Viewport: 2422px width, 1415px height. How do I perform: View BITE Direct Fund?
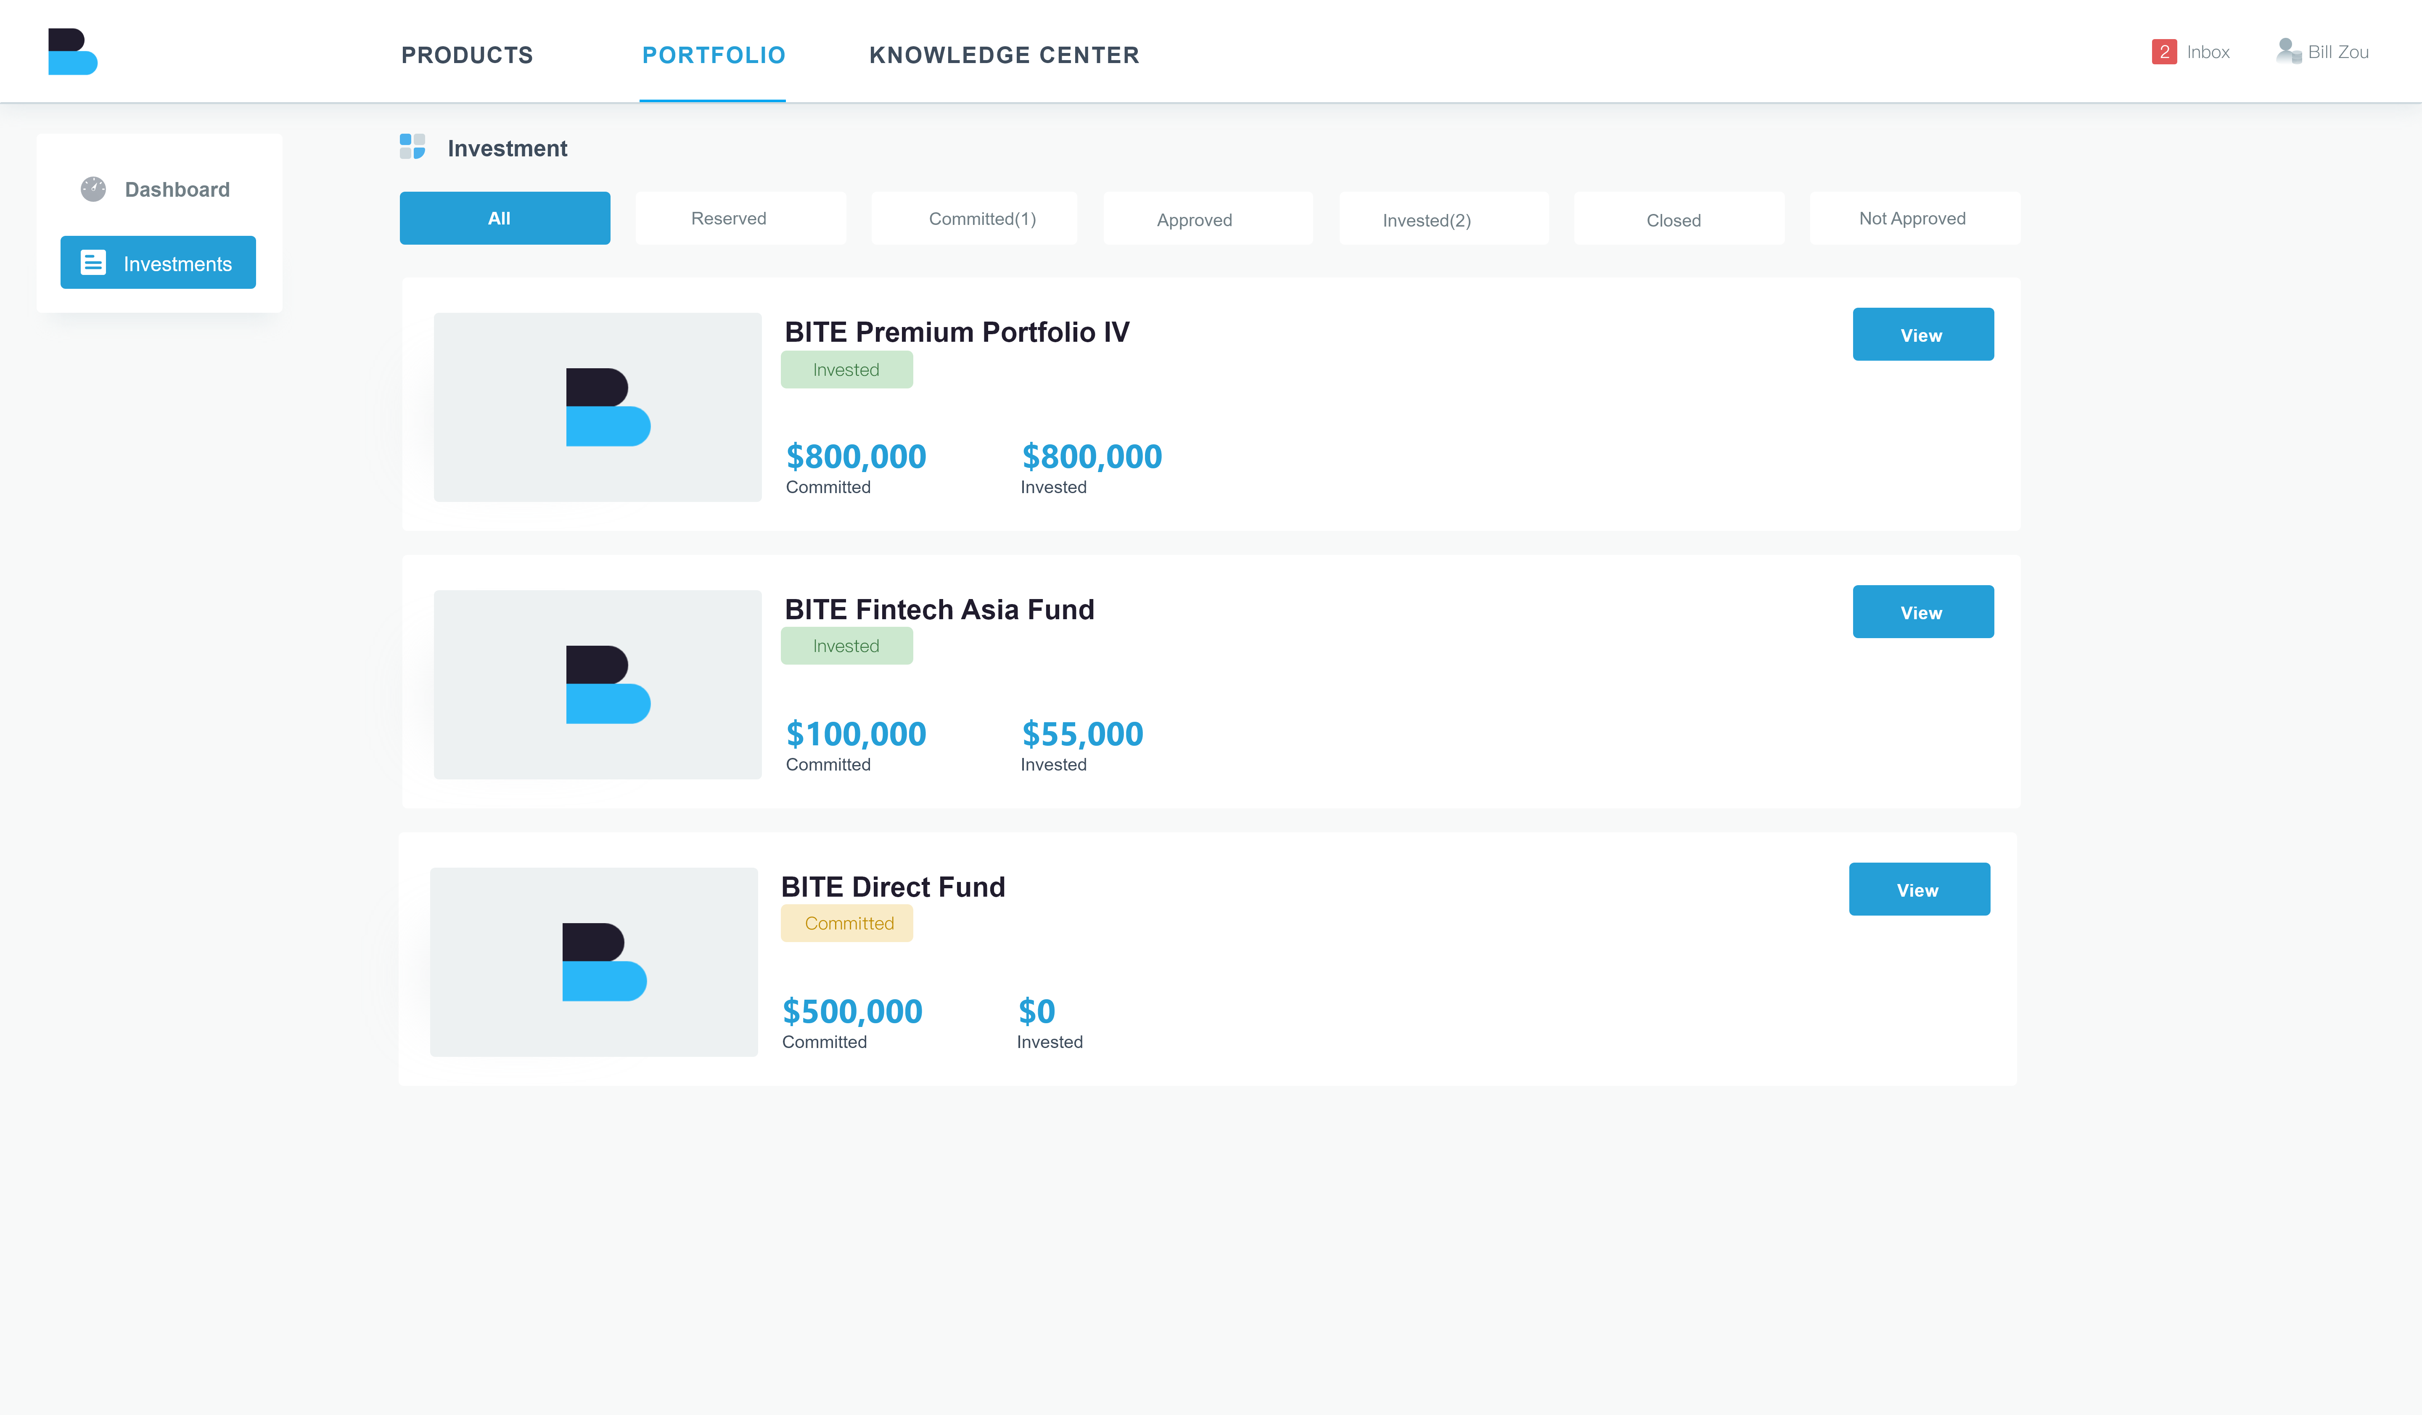(1920, 890)
